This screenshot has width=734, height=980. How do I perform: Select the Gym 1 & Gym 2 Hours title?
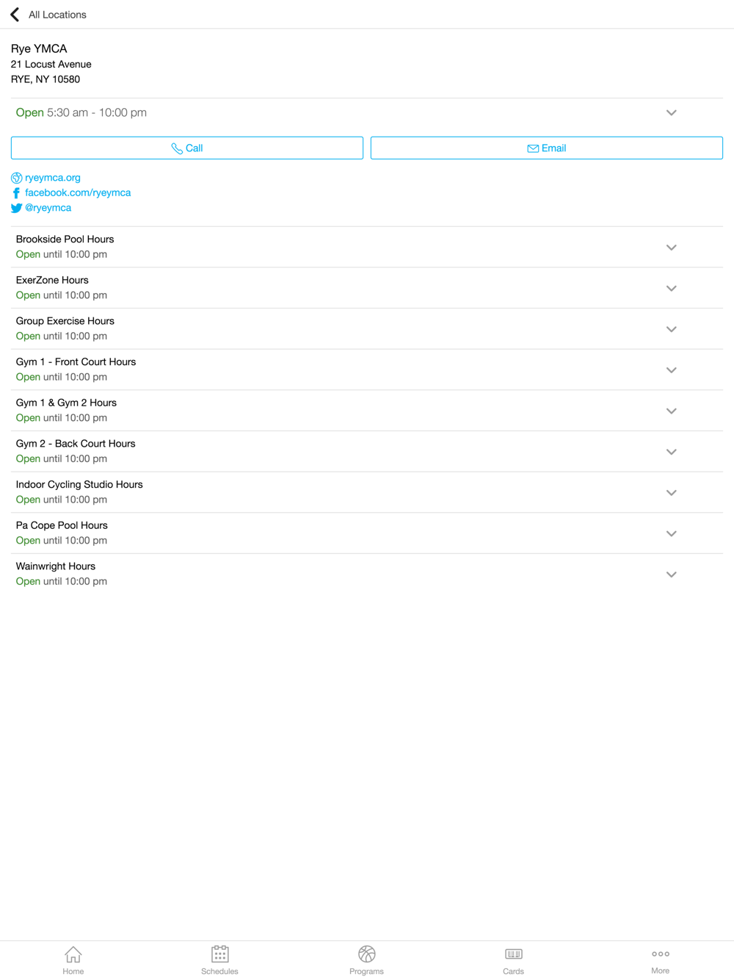pyautogui.click(x=66, y=403)
